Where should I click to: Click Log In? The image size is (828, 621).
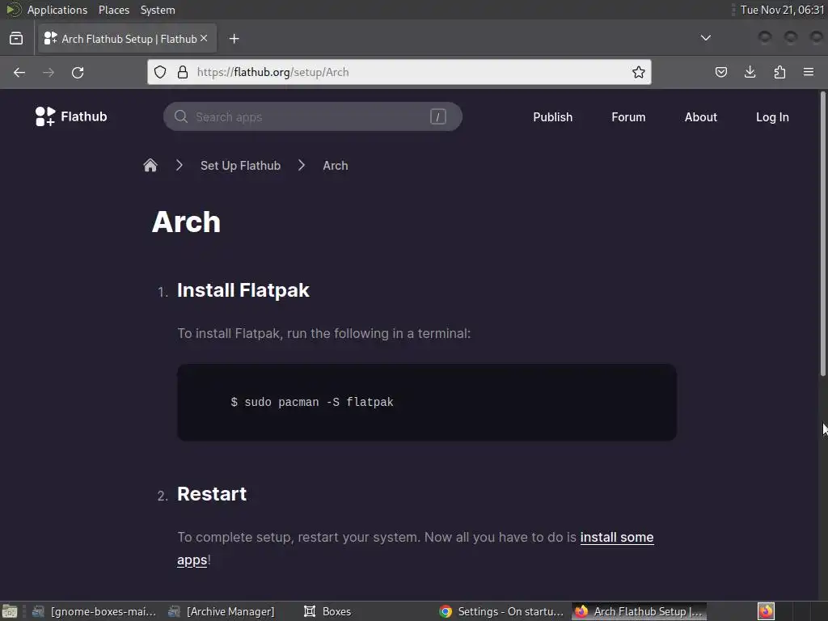coord(772,117)
